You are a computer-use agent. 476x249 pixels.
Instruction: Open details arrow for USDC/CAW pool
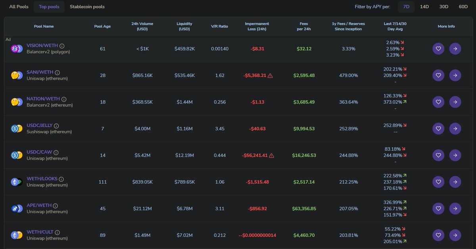(x=455, y=155)
